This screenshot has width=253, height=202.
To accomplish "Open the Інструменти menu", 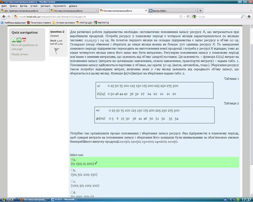I will 60,6.
